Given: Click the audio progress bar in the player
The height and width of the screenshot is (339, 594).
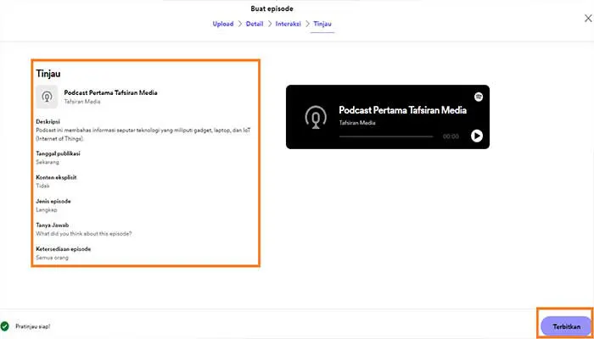Looking at the screenshot, I should [386, 136].
